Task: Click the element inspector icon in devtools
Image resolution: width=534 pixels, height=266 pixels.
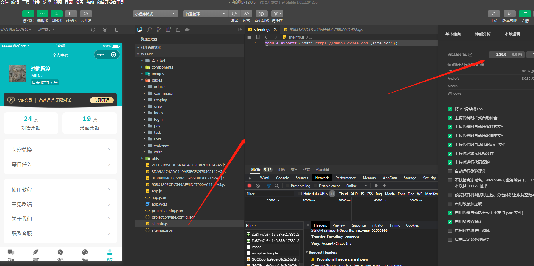Action: pyautogui.click(x=250, y=178)
